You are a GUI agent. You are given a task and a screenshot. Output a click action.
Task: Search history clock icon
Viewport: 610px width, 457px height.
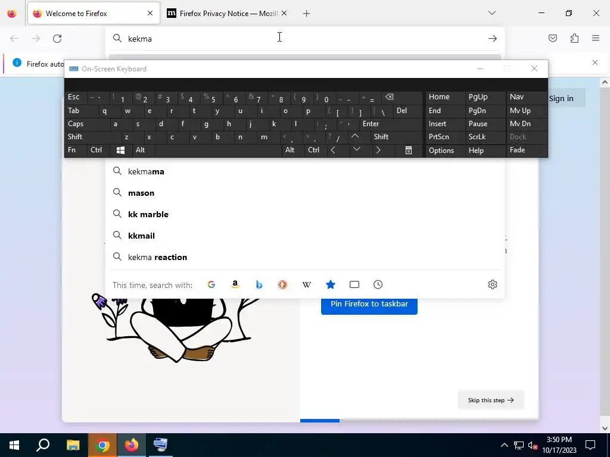click(378, 284)
